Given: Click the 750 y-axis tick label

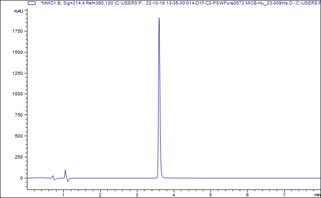Looking at the screenshot, I should (19, 115).
